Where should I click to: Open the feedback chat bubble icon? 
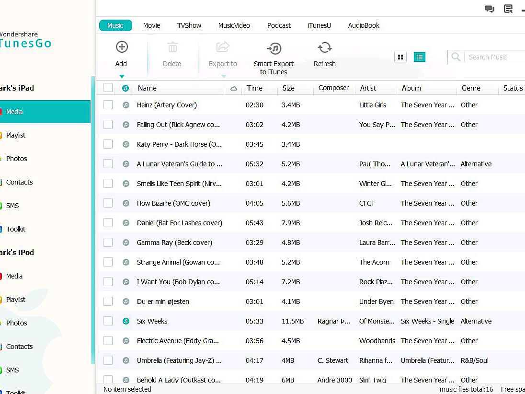point(490,9)
